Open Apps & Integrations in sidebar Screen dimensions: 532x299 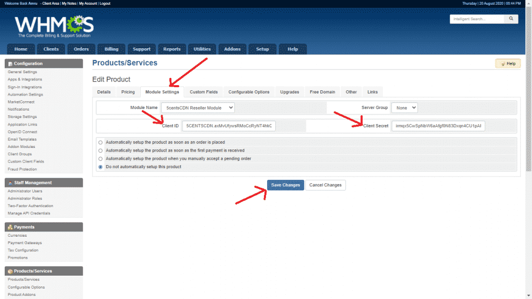(25, 79)
